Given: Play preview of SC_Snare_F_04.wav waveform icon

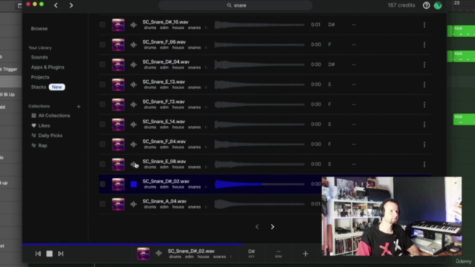Looking at the screenshot, I should click(134, 145).
